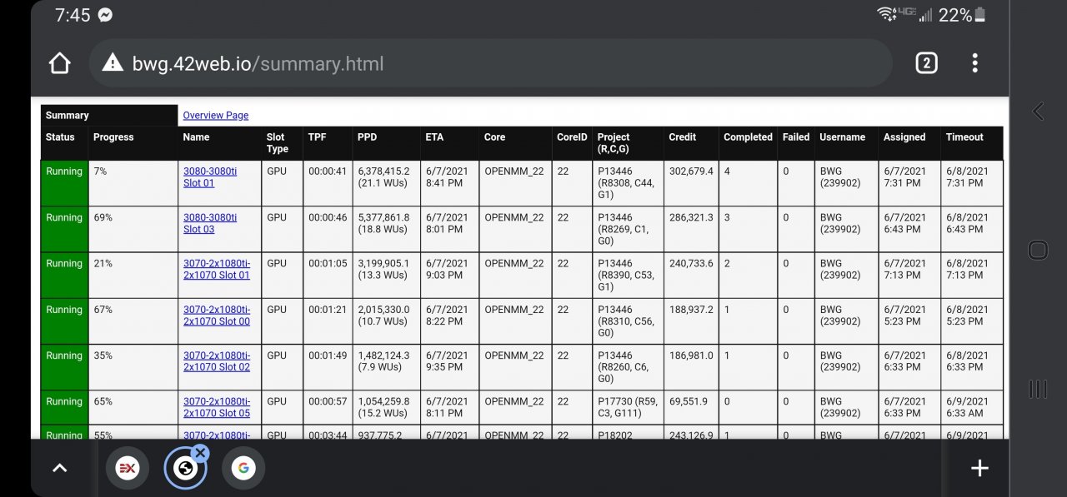Image resolution: width=1067 pixels, height=497 pixels.
Task: Open the browser three-dot menu
Action: click(974, 63)
